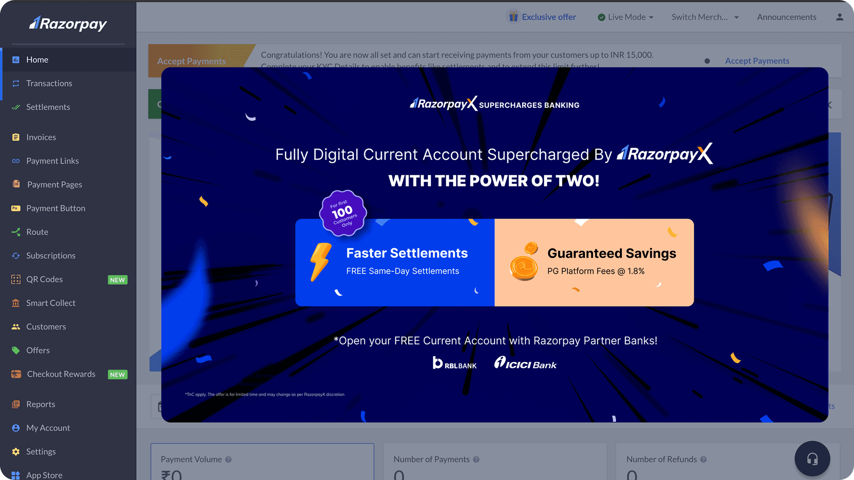Image resolution: width=854 pixels, height=480 pixels.
Task: Expand the Switch Merchant dropdown
Action: tap(705, 17)
